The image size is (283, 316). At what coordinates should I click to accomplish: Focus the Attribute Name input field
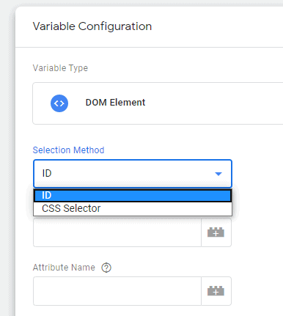coord(117,291)
